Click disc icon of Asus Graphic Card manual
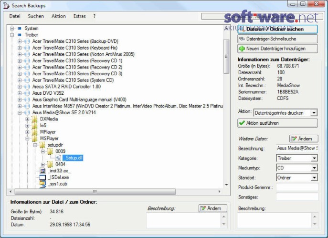328x238 pixels. point(27,99)
